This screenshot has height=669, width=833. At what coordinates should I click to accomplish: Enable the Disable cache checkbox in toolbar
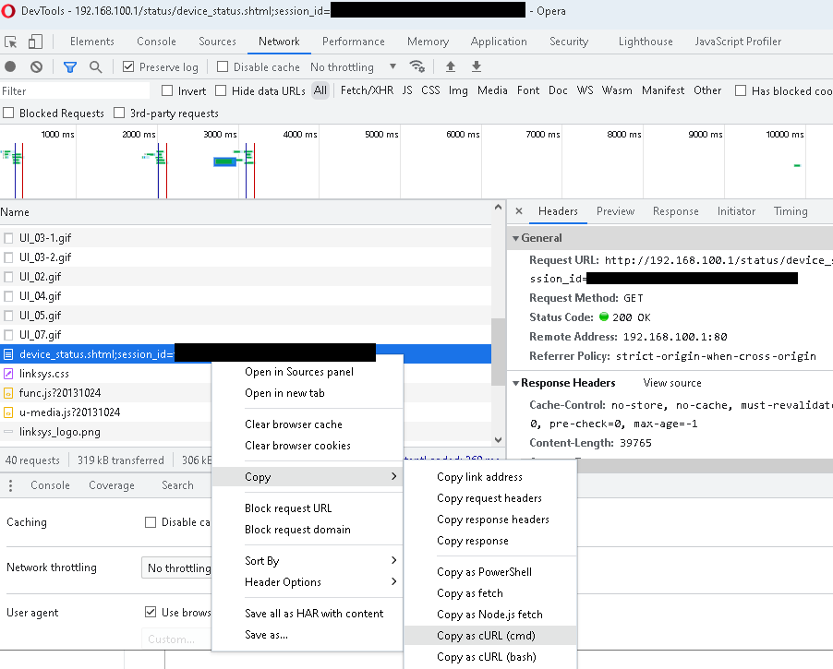223,67
